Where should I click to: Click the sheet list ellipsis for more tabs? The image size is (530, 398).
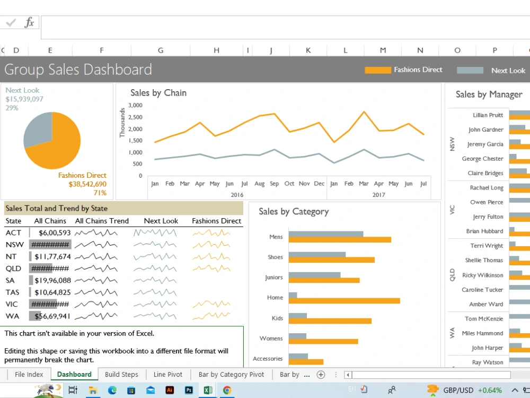335,374
